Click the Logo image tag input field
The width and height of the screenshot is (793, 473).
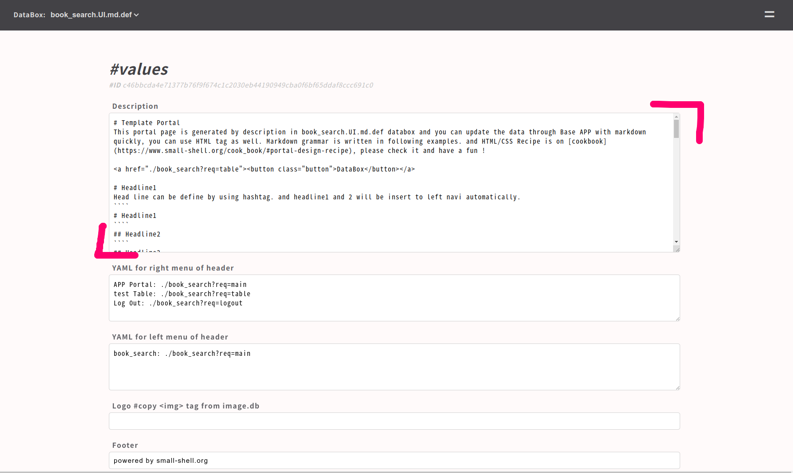coord(394,421)
